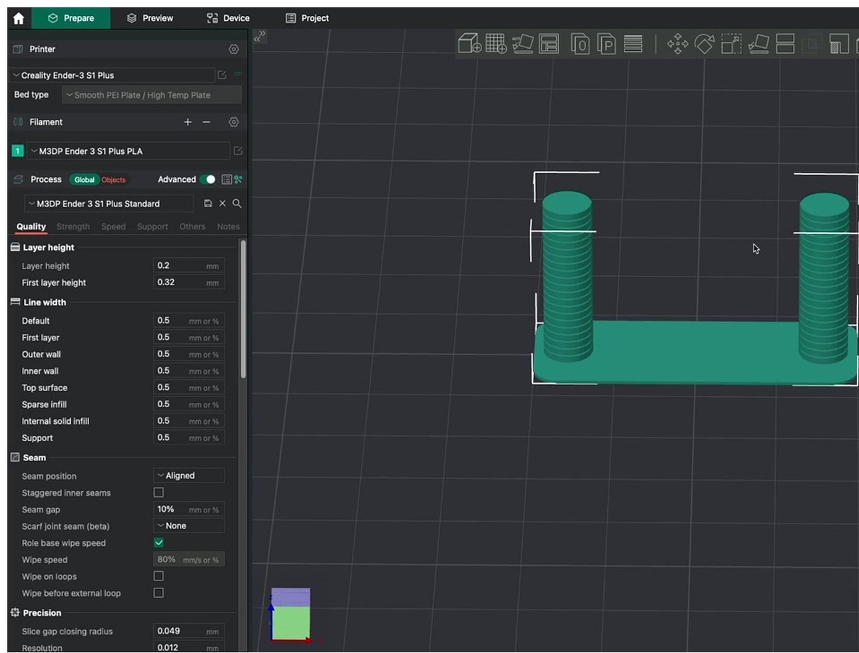Open the Speed settings tab
Viewport: 859px width, 653px height.
point(113,227)
